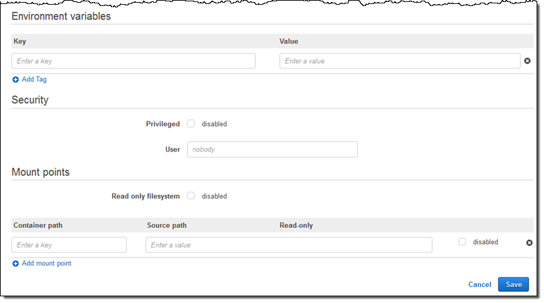Click the disabled label in mount point row
This screenshot has width=544, height=303.
coord(486,242)
